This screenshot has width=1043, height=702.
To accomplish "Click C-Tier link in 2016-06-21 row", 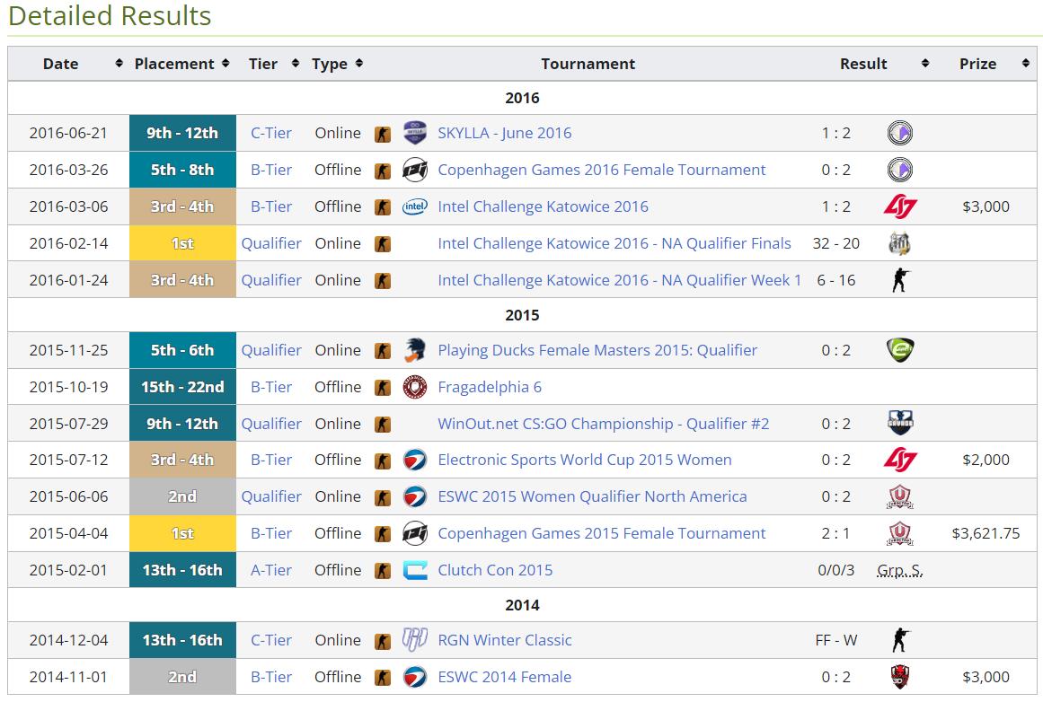I will click(271, 133).
